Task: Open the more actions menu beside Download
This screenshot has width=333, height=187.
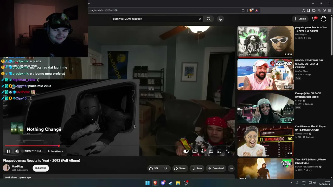Action: 231,168
